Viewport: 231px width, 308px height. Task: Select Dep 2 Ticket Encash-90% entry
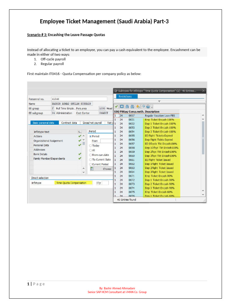click(146, 184)
